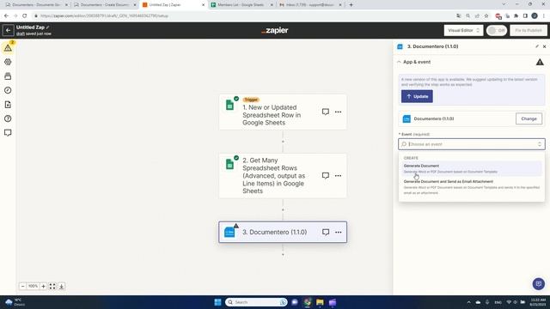
Task: Select the step 3 Documentero card
Action: (x=283, y=232)
